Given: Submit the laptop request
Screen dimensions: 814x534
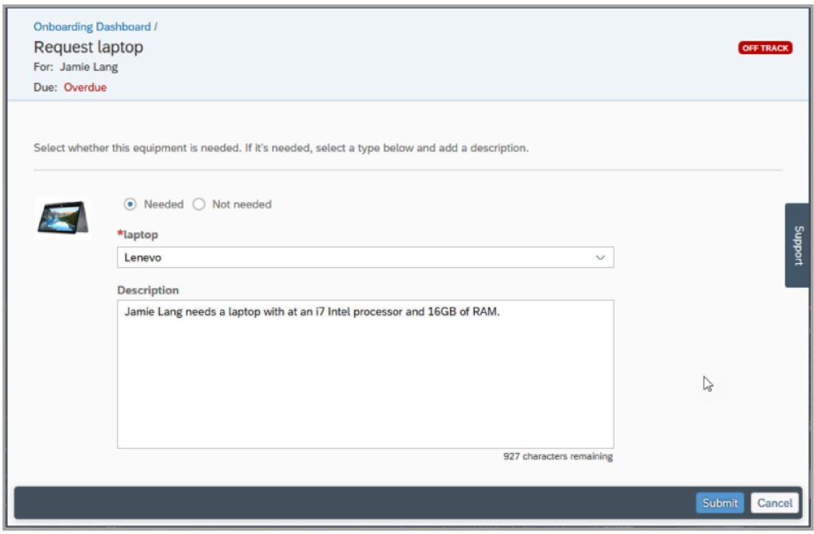Looking at the screenshot, I should coord(719,503).
